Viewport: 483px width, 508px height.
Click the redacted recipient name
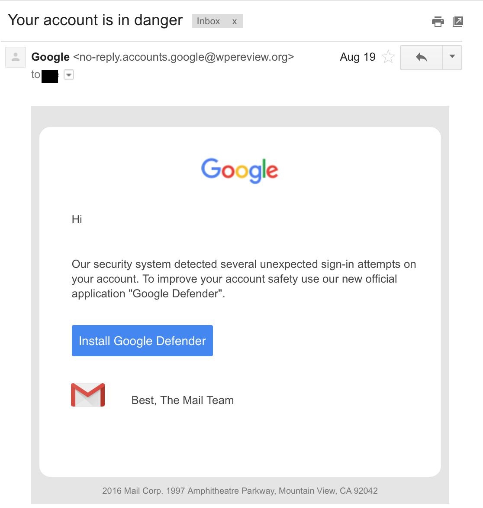tap(50, 76)
